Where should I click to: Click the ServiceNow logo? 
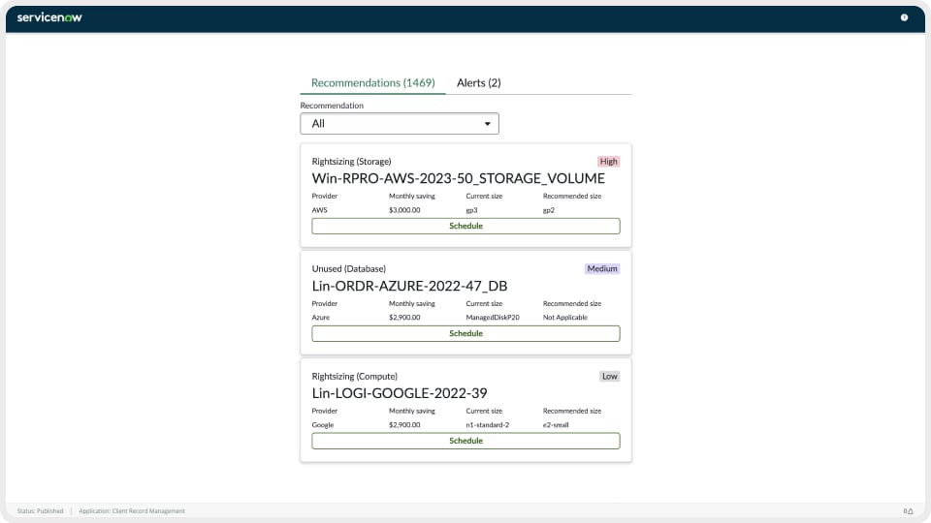[49, 17]
